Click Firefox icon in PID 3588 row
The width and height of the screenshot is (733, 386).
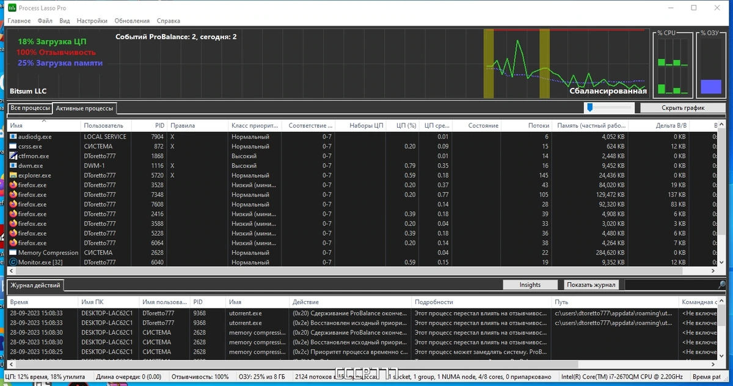click(x=13, y=224)
